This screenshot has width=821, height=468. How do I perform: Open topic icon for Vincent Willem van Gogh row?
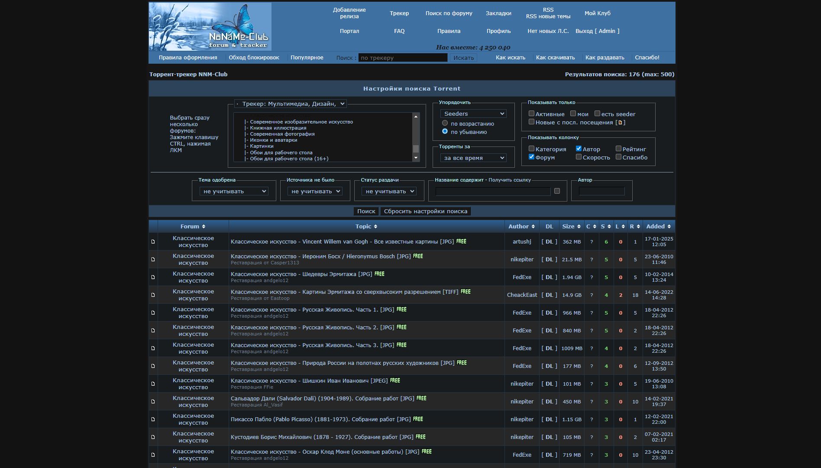[x=153, y=242]
